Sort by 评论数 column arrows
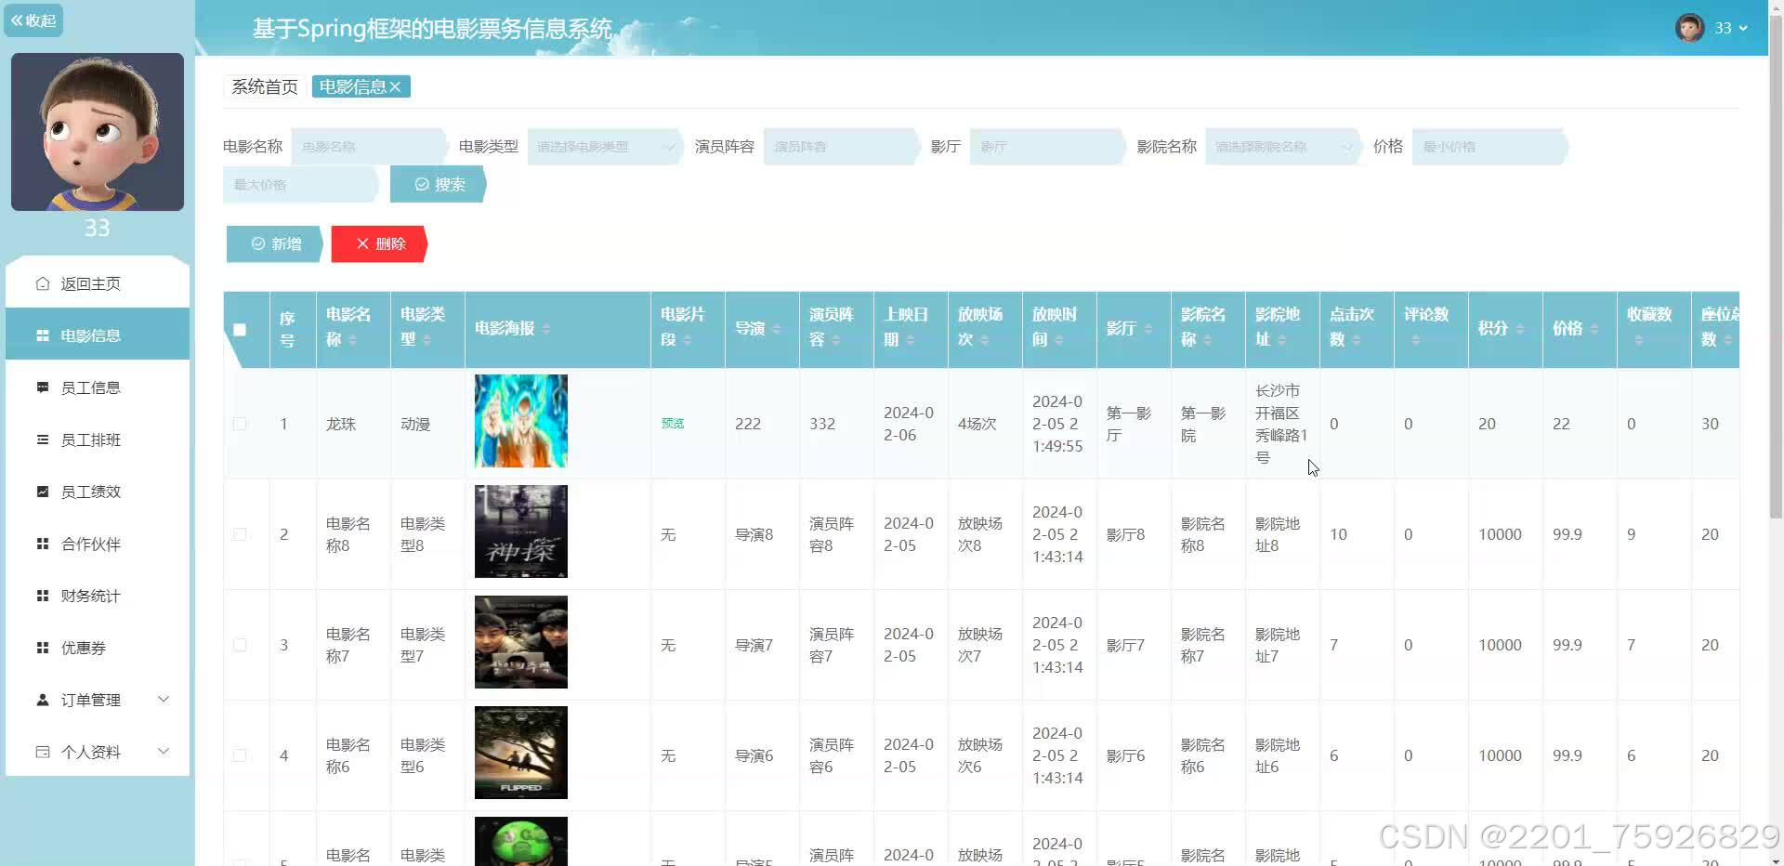The width and height of the screenshot is (1784, 866). tap(1416, 340)
